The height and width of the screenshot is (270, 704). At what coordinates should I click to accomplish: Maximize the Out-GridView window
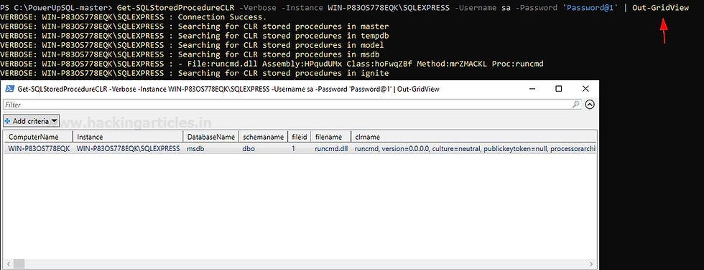pyautogui.click(x=559, y=89)
